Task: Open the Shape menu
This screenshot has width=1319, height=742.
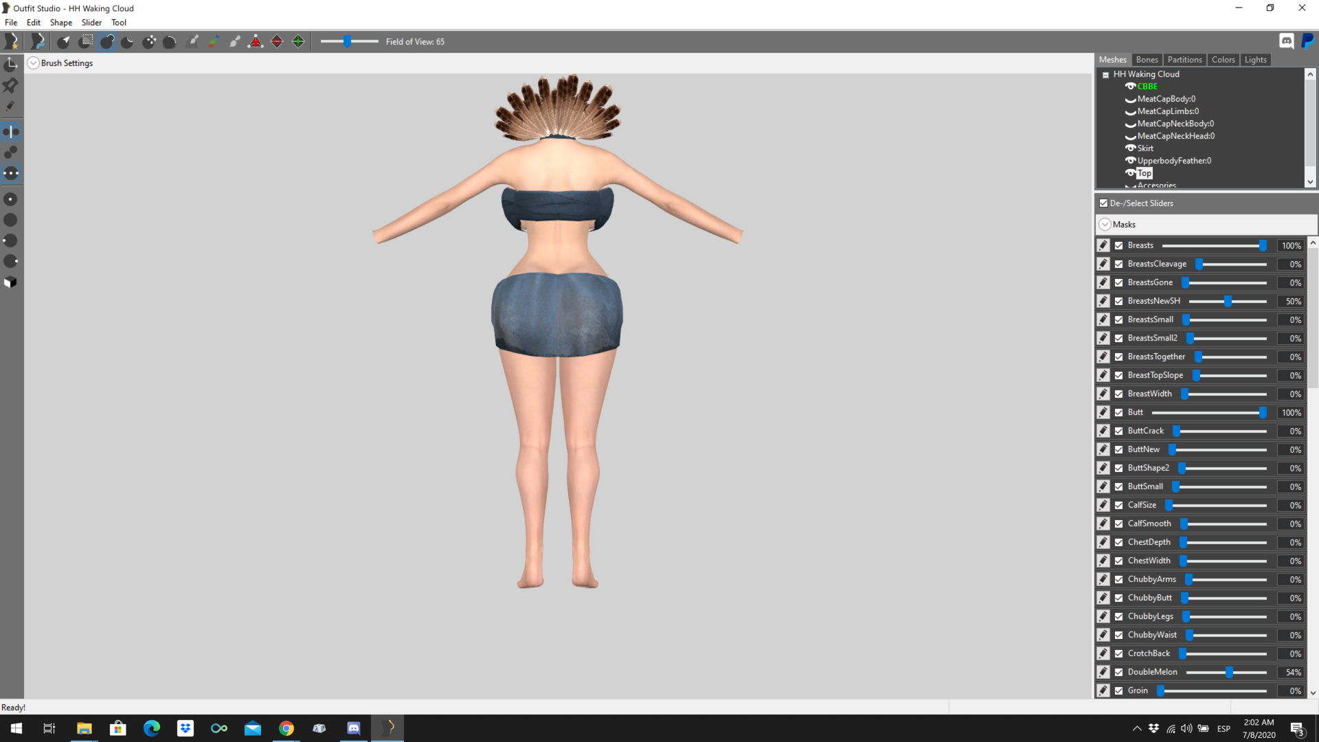Action: (x=61, y=23)
